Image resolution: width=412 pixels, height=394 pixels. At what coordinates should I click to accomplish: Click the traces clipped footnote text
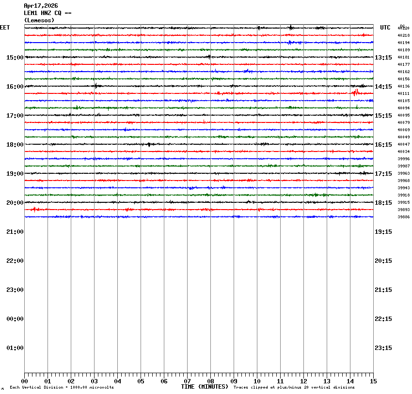[294, 387]
